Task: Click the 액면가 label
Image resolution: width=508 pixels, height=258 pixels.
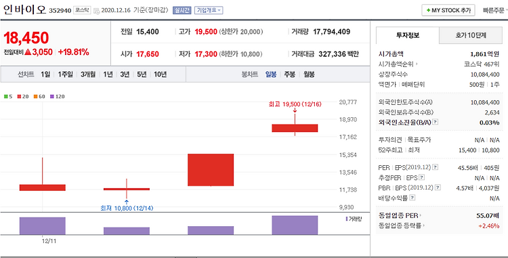Action: click(387, 85)
